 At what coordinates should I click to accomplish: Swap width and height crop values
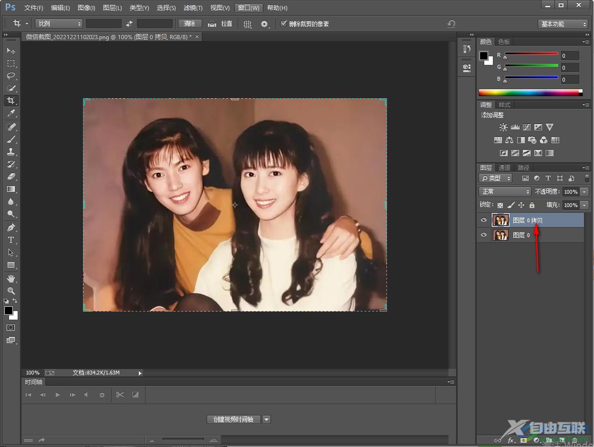(x=129, y=23)
